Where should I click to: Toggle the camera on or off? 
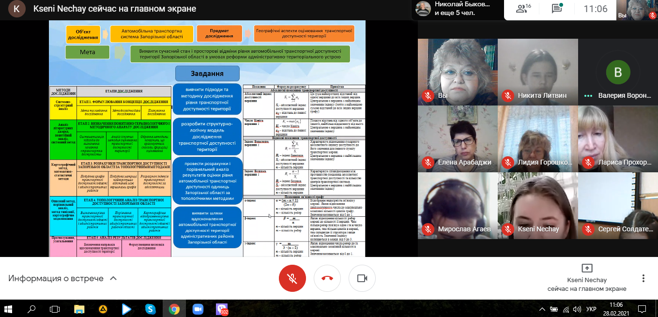(x=362, y=278)
